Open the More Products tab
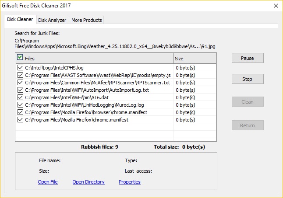 (86, 20)
